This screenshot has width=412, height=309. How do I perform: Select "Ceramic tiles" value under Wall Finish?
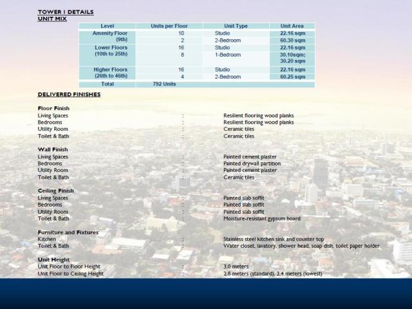[x=239, y=178]
